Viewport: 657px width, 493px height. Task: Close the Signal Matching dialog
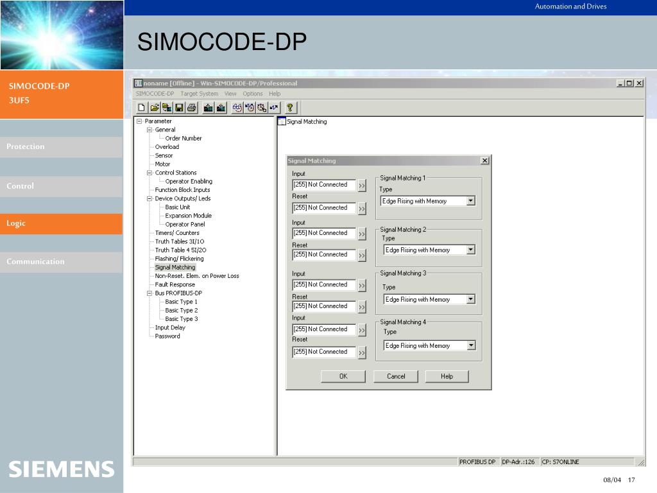485,160
